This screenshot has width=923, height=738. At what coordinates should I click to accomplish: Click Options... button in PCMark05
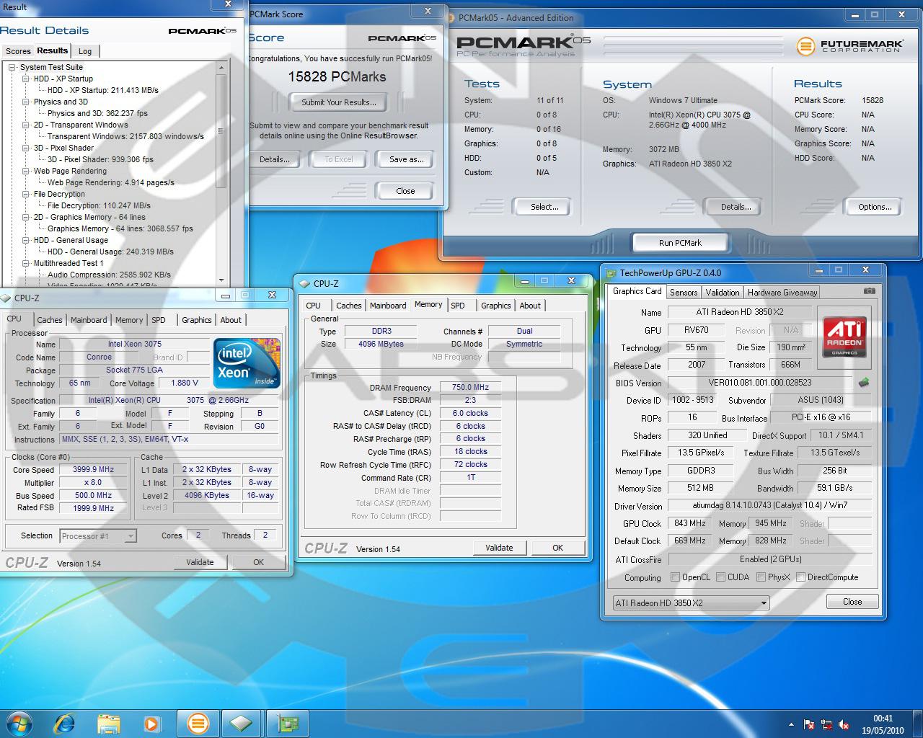[x=875, y=207]
